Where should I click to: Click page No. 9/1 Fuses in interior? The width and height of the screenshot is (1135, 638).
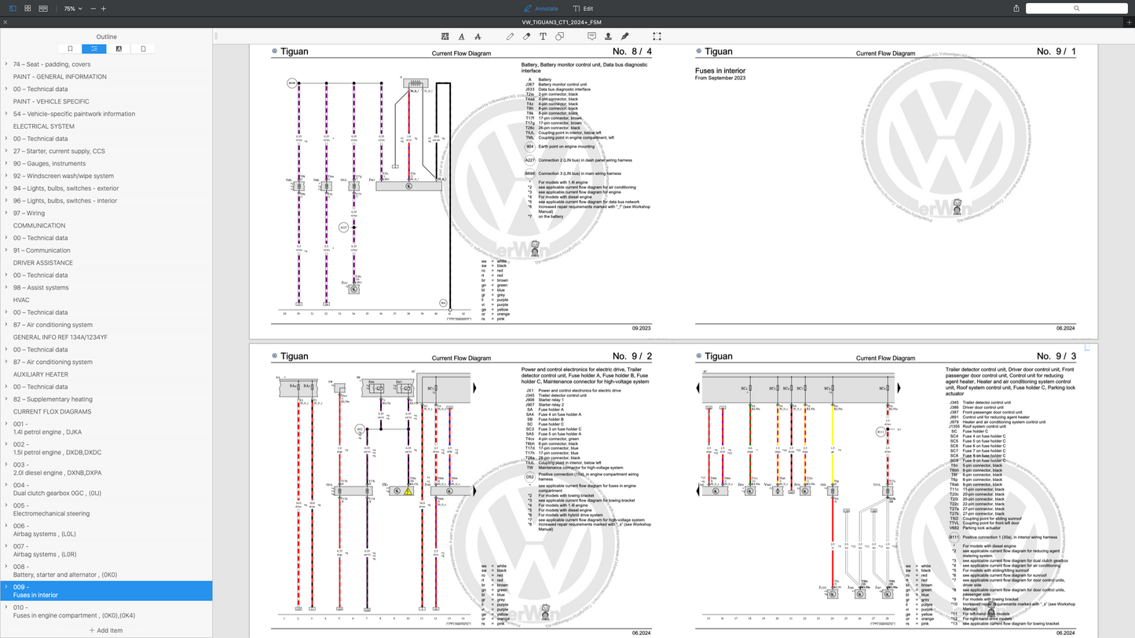pos(886,191)
